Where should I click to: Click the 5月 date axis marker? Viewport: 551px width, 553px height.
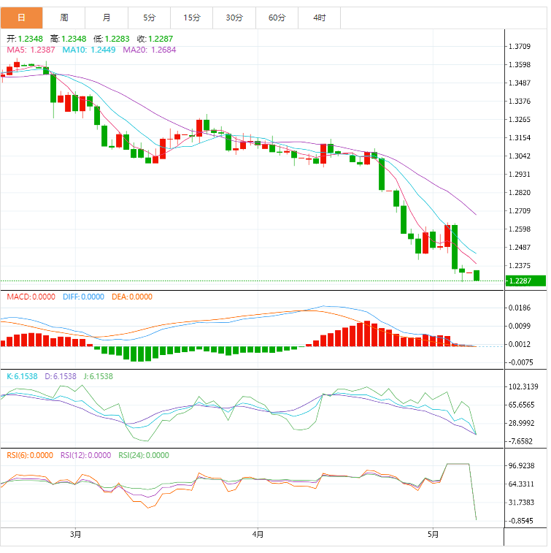[x=433, y=534]
